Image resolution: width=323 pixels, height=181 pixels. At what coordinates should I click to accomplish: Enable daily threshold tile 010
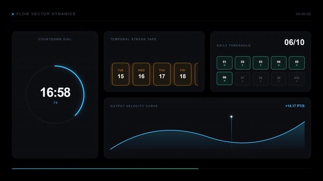point(297,79)
